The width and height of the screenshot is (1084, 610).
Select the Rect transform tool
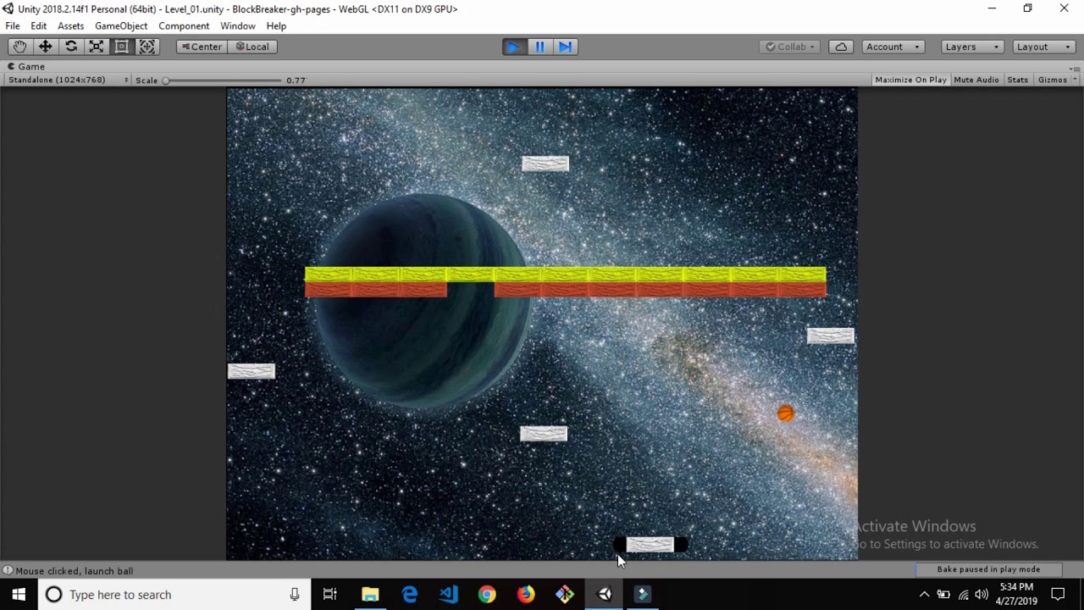[122, 47]
